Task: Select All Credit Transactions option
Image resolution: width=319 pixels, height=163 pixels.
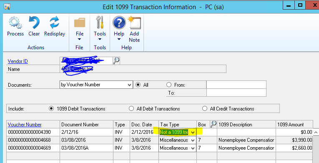Action: (204, 109)
